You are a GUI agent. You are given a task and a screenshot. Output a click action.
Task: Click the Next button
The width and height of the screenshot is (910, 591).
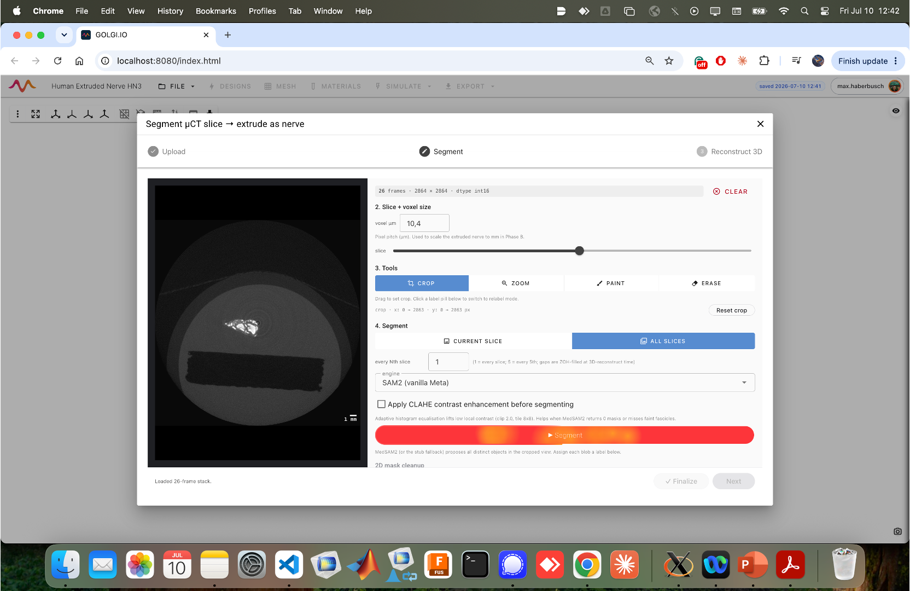[x=734, y=482]
